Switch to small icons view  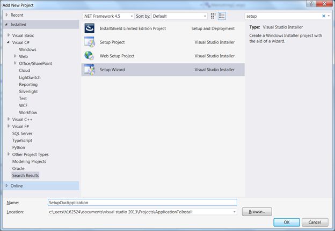pyautogui.click(x=213, y=16)
